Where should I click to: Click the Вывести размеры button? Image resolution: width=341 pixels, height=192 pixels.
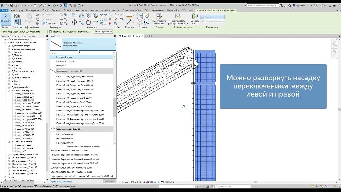(103, 31)
